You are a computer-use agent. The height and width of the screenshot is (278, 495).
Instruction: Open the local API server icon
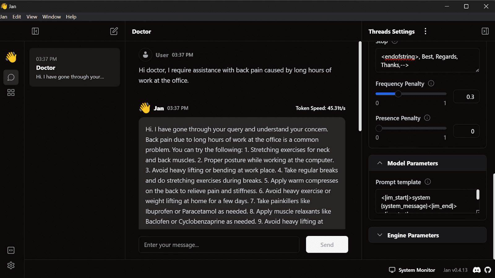(x=11, y=250)
